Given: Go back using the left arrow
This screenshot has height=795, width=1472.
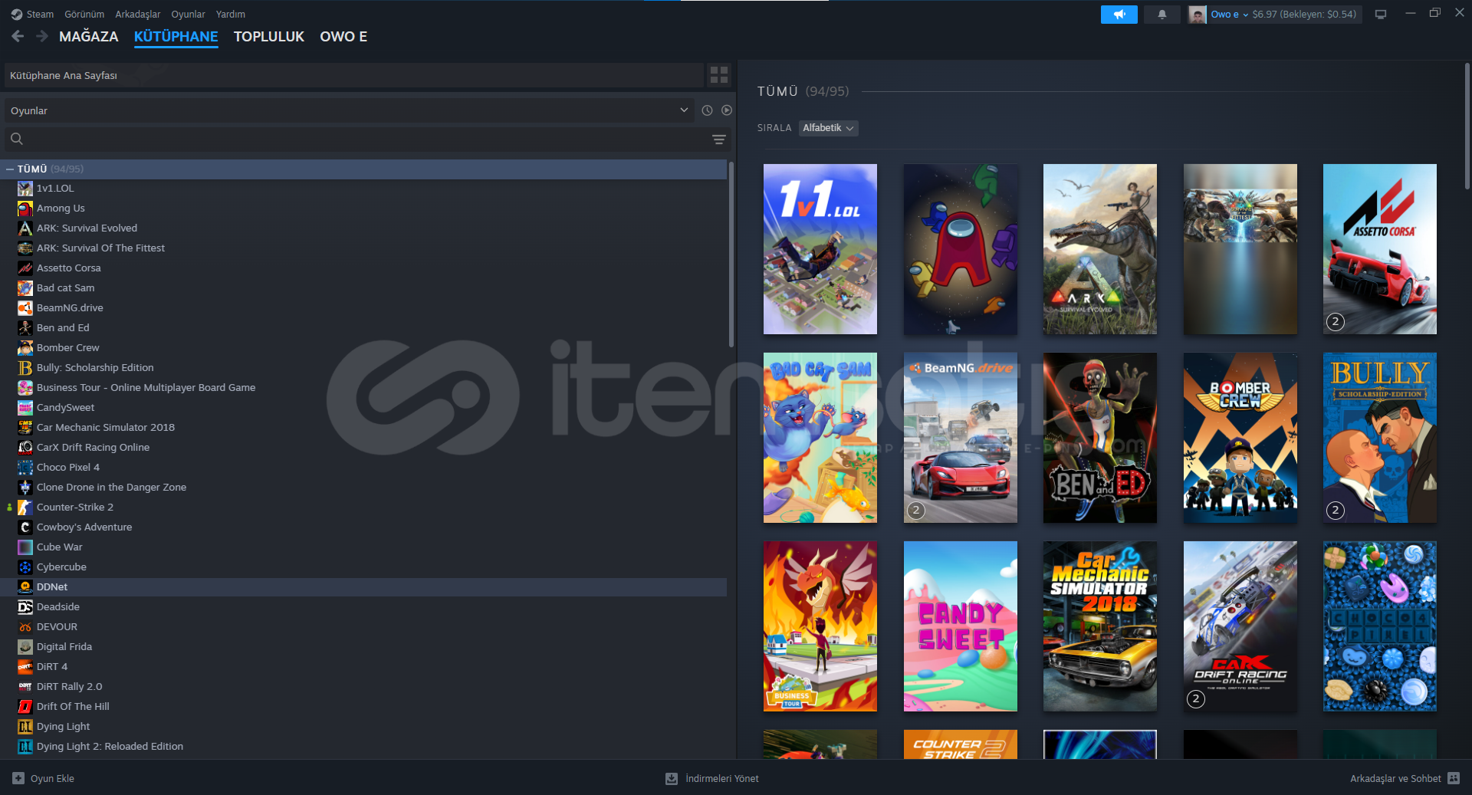Looking at the screenshot, I should pyautogui.click(x=18, y=36).
